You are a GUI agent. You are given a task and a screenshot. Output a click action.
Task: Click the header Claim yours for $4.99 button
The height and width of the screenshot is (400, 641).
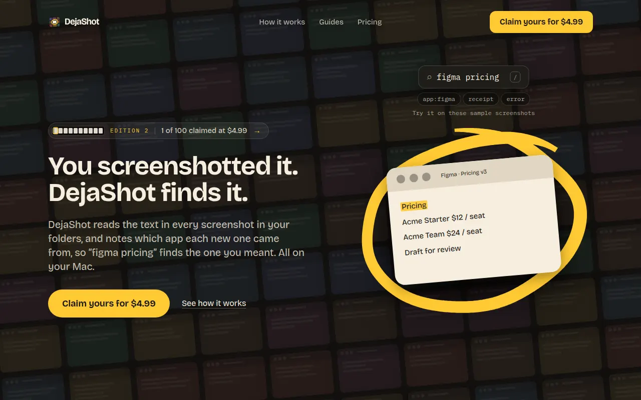[541, 22]
